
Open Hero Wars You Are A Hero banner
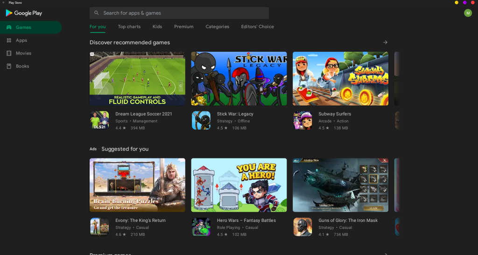[239, 185]
